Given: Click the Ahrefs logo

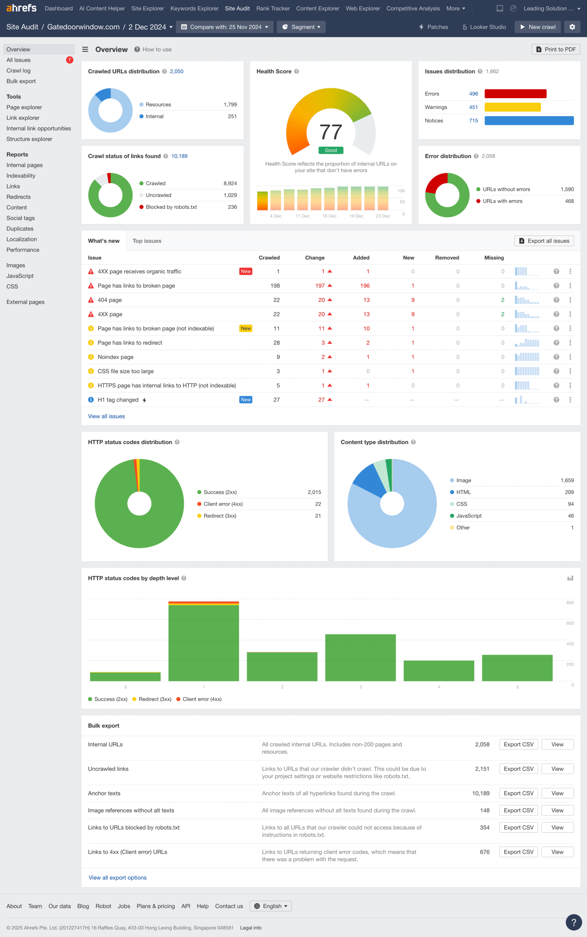Looking at the screenshot, I should [x=21, y=8].
